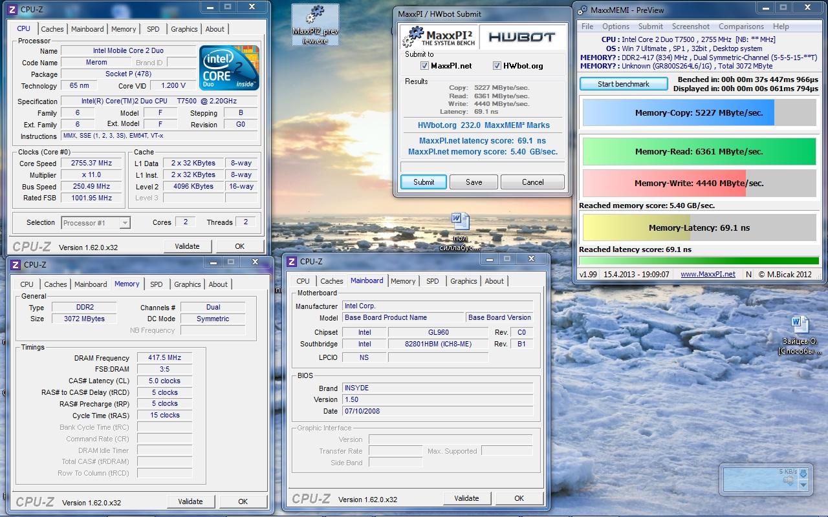Select the Word document 'пол силлабус' on desktop

point(460,231)
